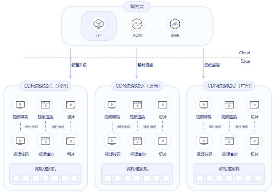
Task: Click first 弹性伸缩 label in Shanghai site
Action: (x=123, y=127)
